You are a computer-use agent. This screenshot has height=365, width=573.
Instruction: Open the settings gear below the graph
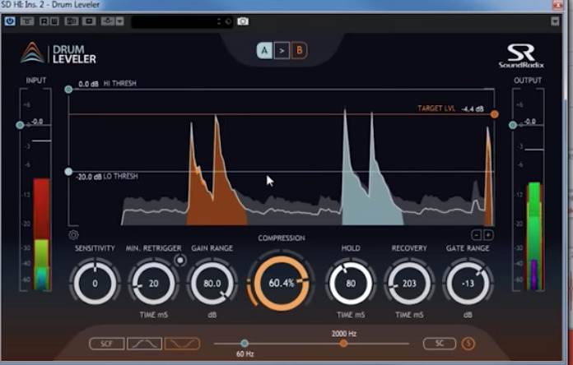(74, 234)
